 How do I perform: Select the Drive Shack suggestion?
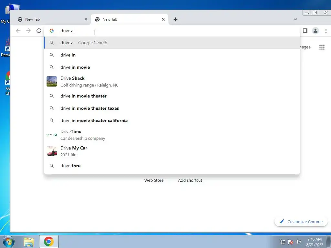[x=172, y=81]
